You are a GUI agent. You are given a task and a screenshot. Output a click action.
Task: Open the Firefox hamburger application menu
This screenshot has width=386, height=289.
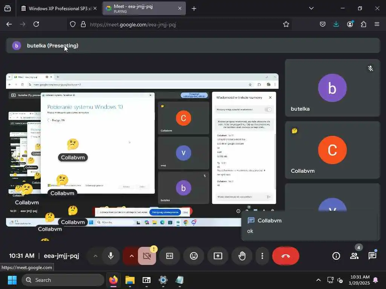point(377,24)
